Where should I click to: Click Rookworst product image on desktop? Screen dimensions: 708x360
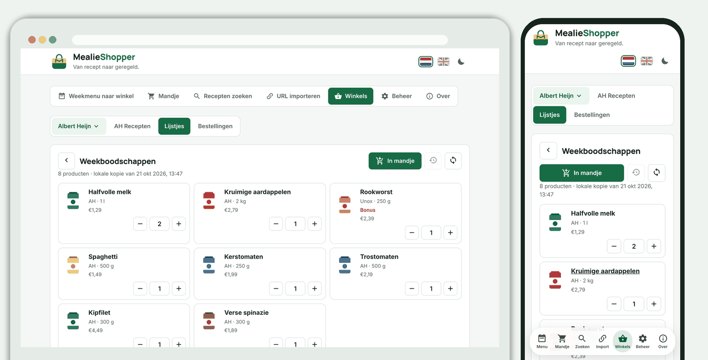tap(345, 204)
